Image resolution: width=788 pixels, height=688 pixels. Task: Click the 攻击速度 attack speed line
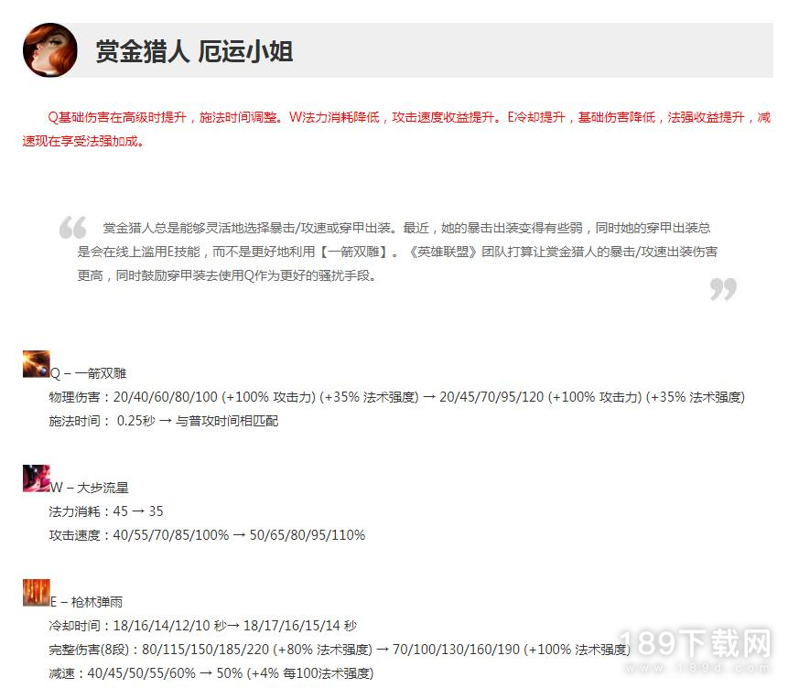click(207, 534)
